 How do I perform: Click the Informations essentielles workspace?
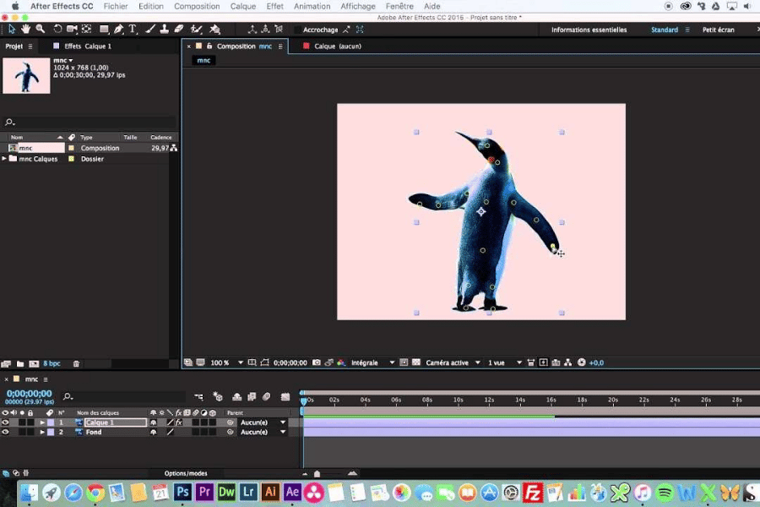pos(589,30)
